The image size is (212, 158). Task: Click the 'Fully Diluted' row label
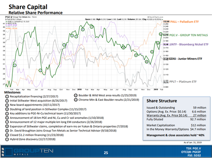pyautogui.click(x=155, y=119)
